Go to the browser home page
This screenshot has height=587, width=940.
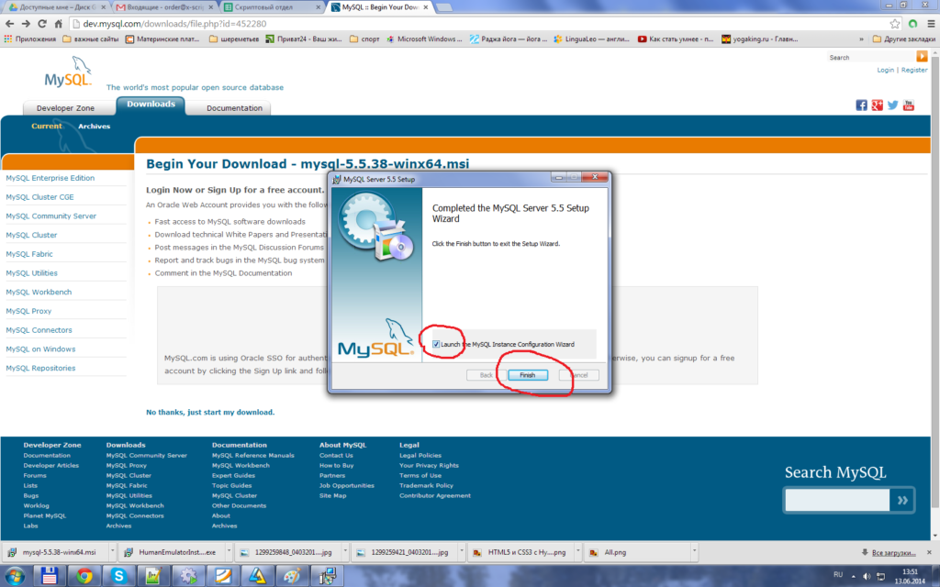pos(58,24)
